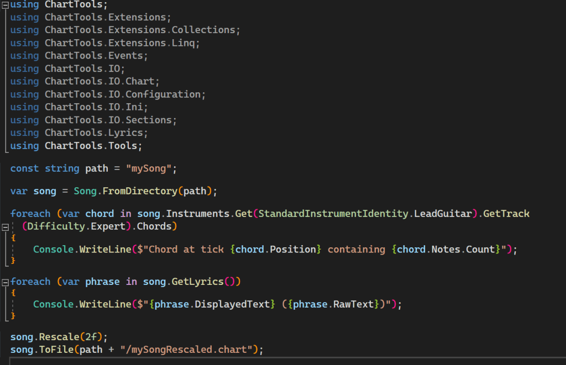Click the const keyword before path
The width and height of the screenshot is (566, 365).
25,168
